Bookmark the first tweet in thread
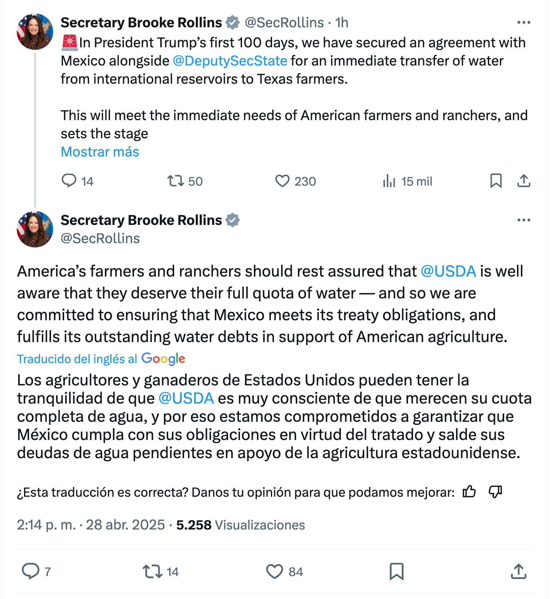 496,181
